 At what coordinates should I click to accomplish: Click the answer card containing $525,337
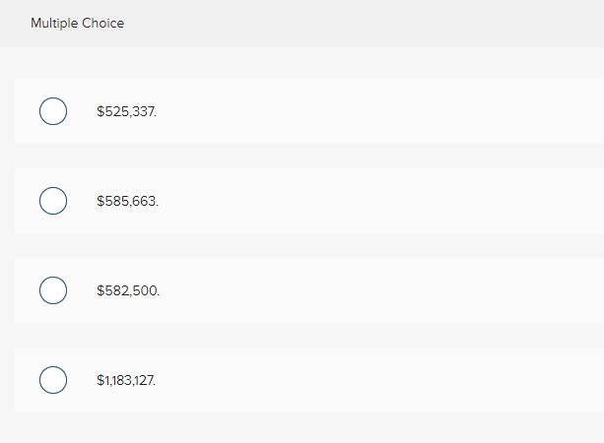click(x=345, y=111)
